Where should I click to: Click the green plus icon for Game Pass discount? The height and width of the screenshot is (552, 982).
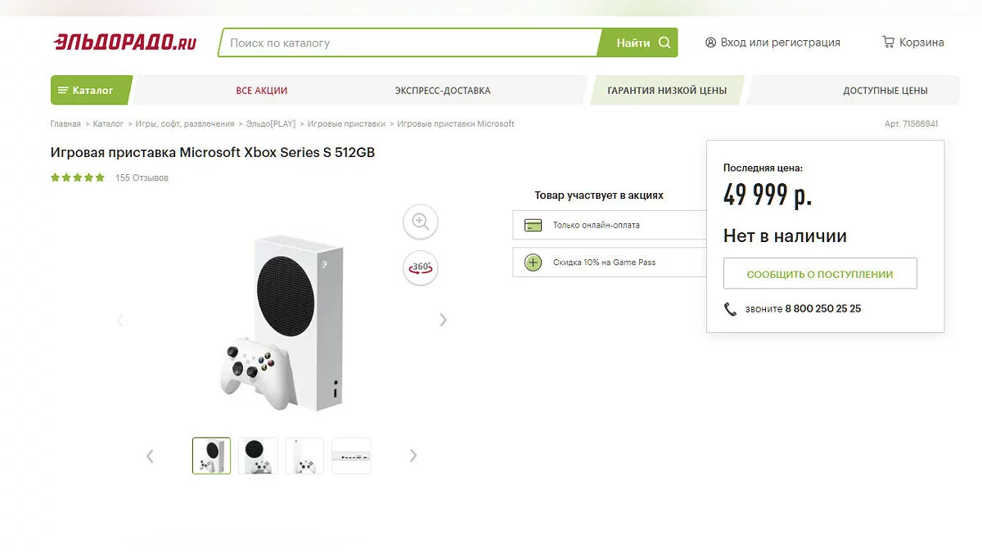pyautogui.click(x=534, y=263)
